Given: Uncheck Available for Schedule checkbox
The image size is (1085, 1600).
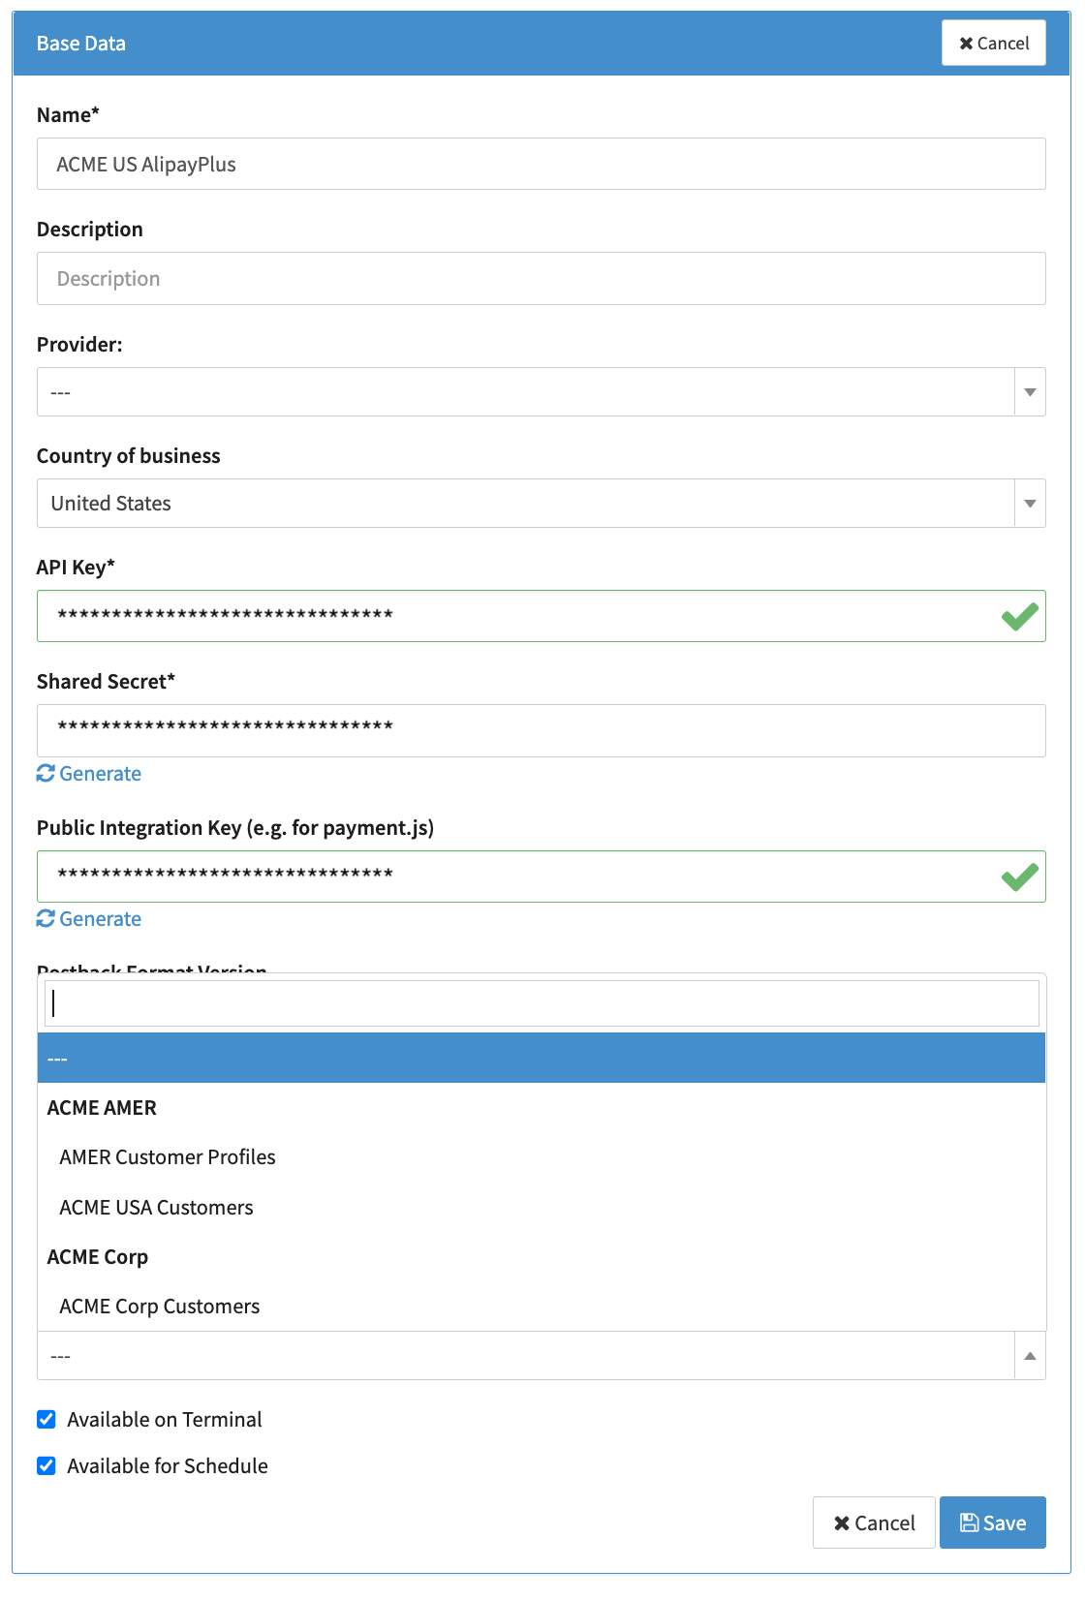Looking at the screenshot, I should [46, 1465].
